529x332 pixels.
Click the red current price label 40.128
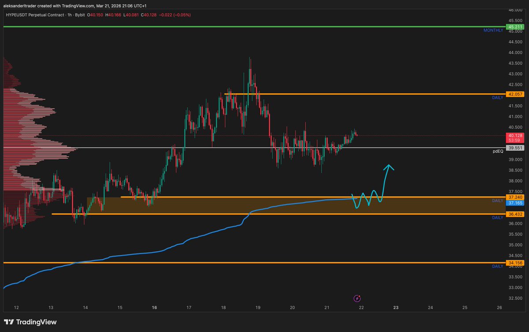(515, 135)
